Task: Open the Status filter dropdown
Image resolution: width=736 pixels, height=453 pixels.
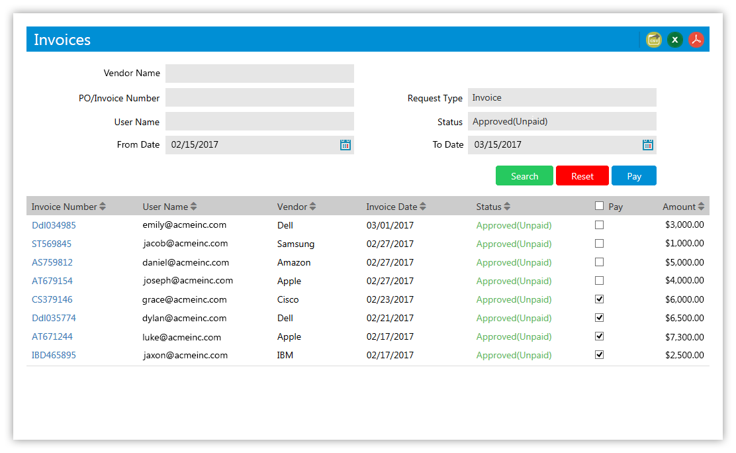Action: tap(562, 121)
